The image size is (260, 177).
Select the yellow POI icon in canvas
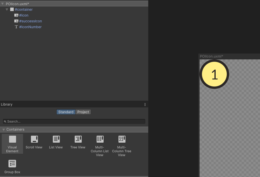[x=214, y=74]
